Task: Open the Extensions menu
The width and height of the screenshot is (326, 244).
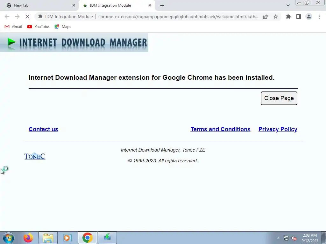Action: pyautogui.click(x=288, y=17)
